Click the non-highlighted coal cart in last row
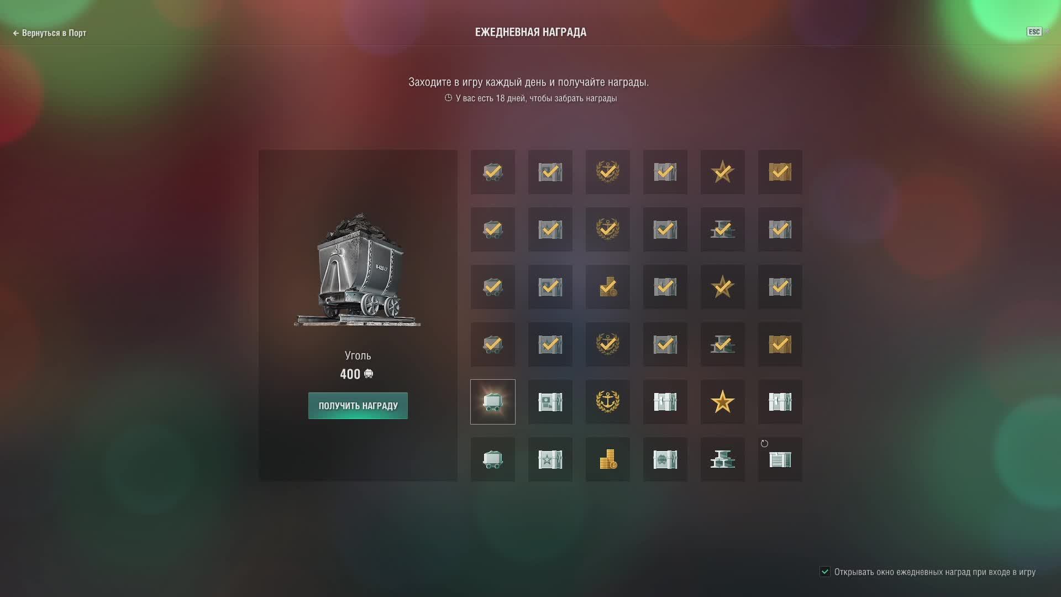Image resolution: width=1061 pixels, height=597 pixels. pyautogui.click(x=492, y=459)
